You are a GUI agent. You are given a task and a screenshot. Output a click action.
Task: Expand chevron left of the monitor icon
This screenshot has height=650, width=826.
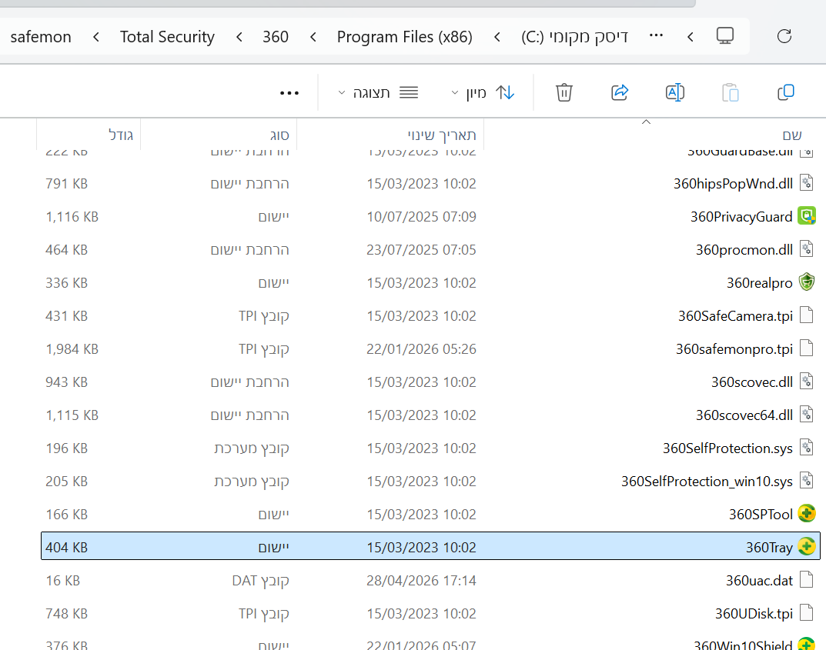[691, 37]
